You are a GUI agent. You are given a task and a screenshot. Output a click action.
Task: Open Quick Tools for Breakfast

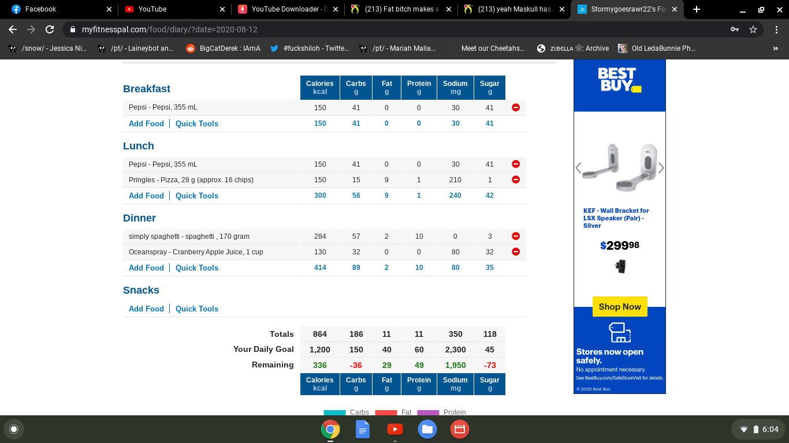(x=197, y=123)
